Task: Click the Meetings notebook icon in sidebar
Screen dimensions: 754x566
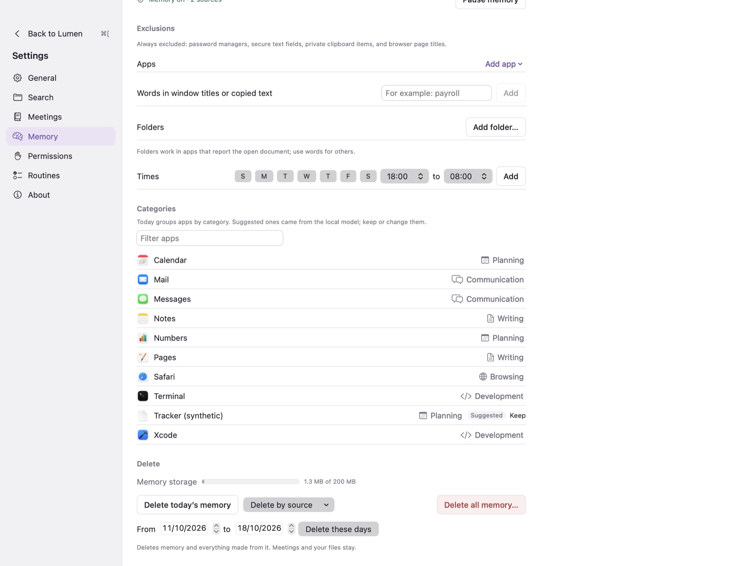Action: tap(17, 117)
